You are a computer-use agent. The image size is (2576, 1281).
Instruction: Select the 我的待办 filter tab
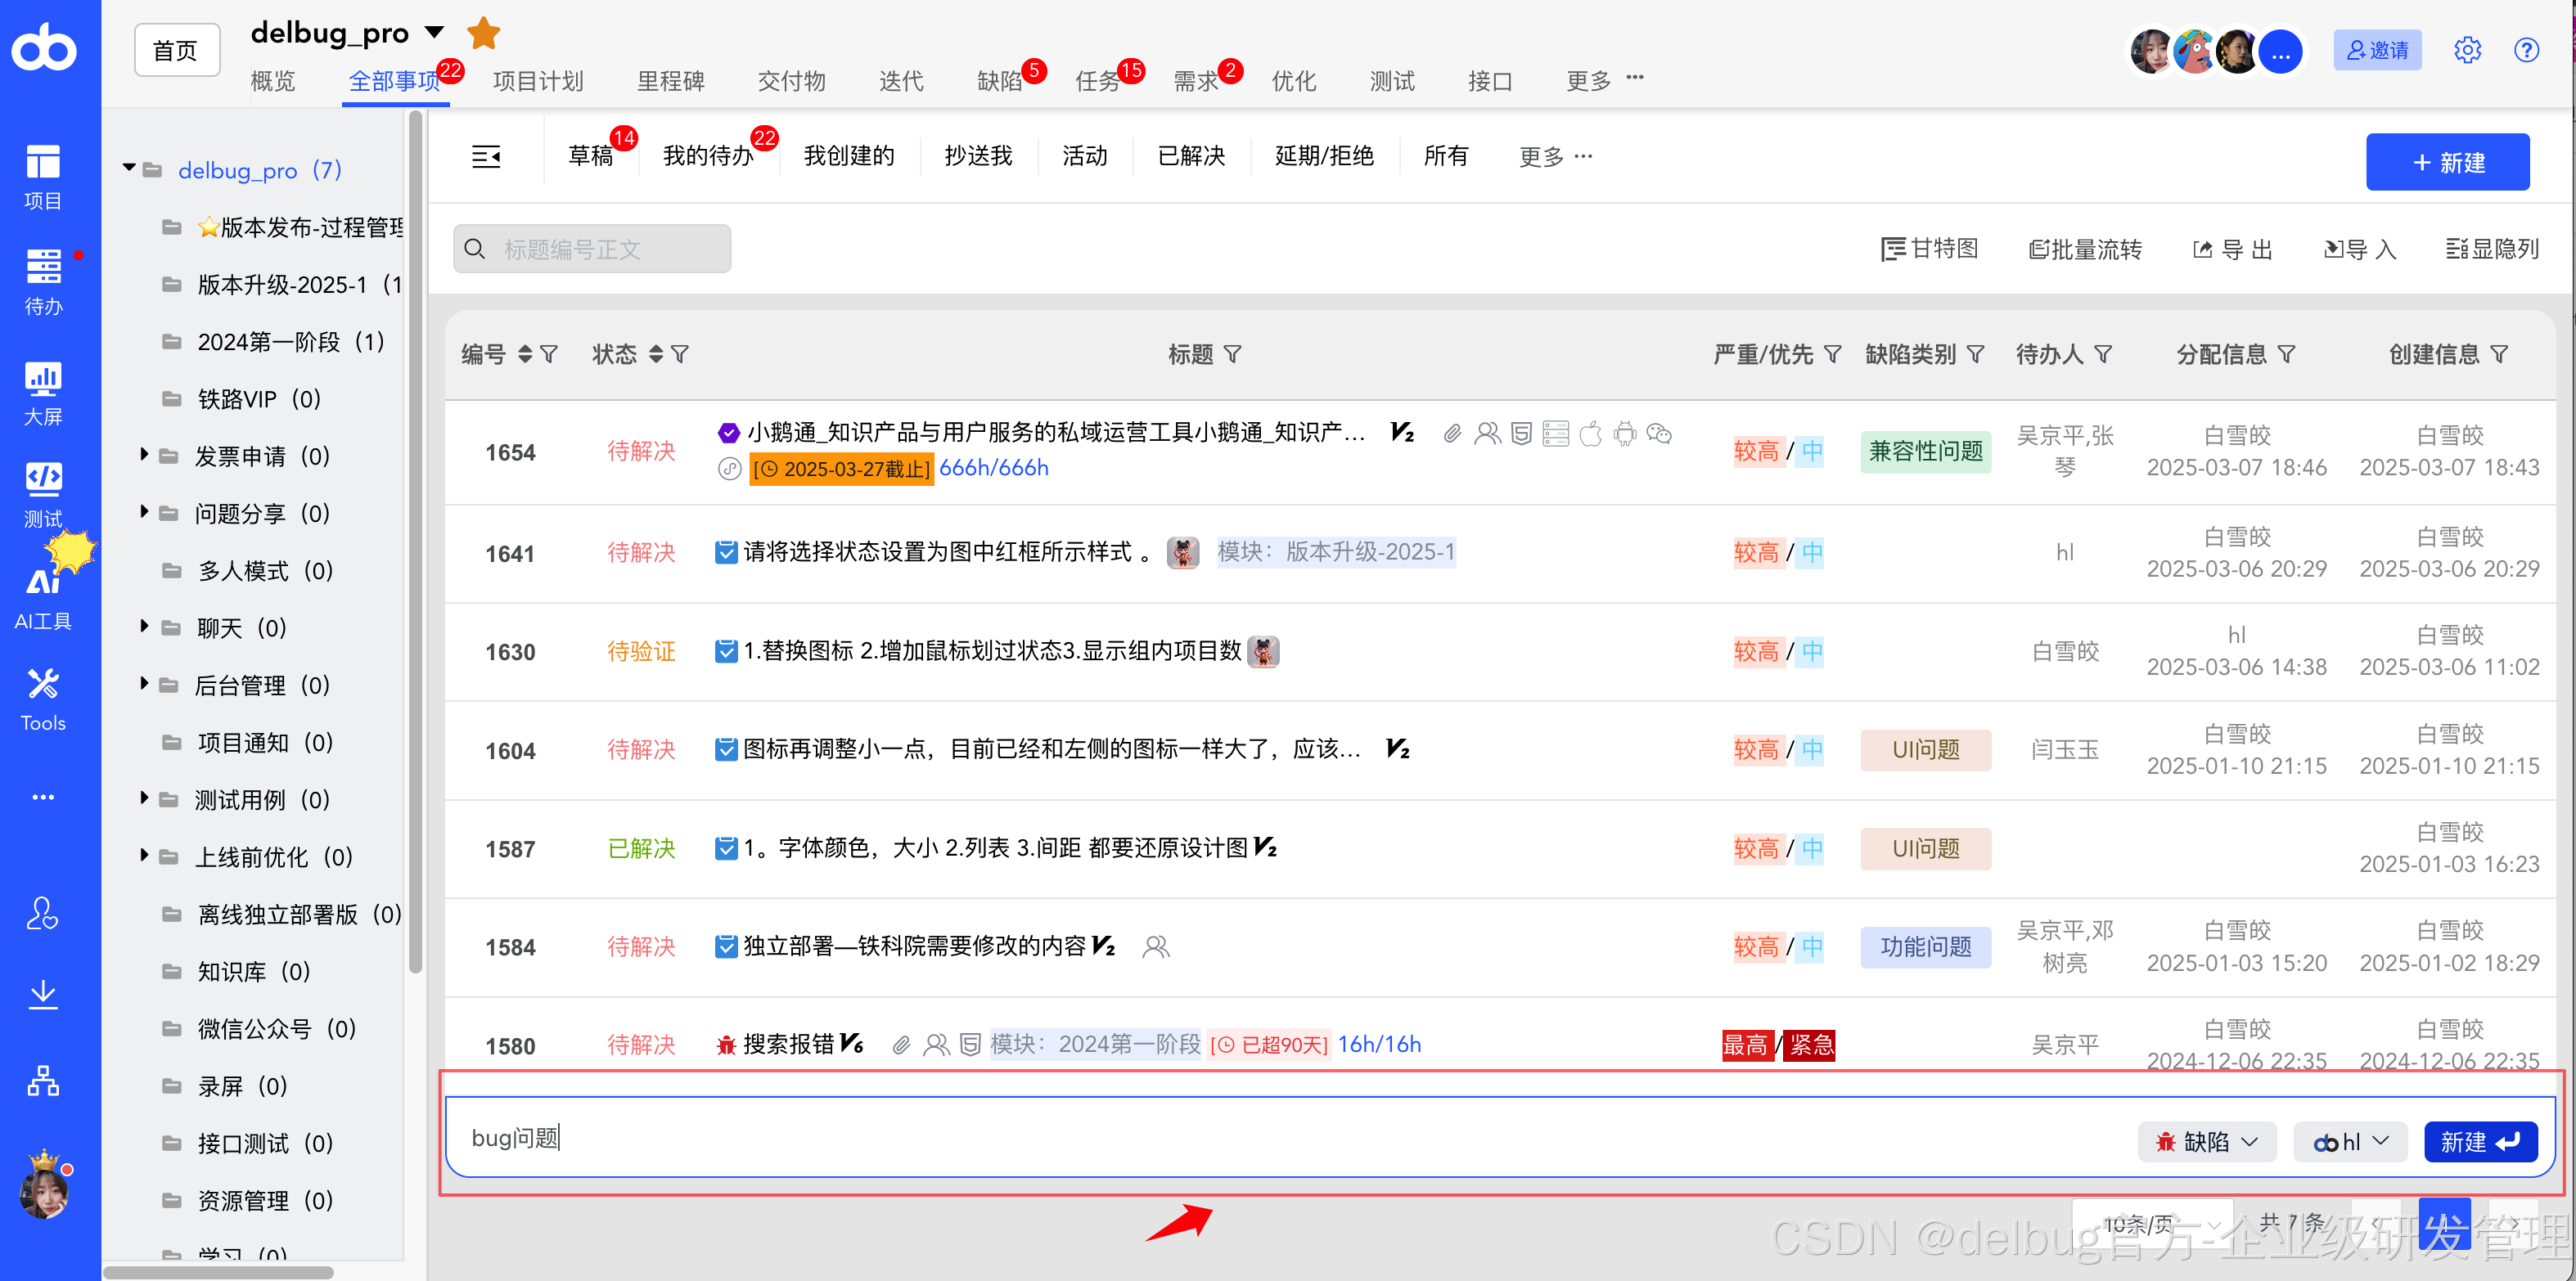tap(709, 156)
